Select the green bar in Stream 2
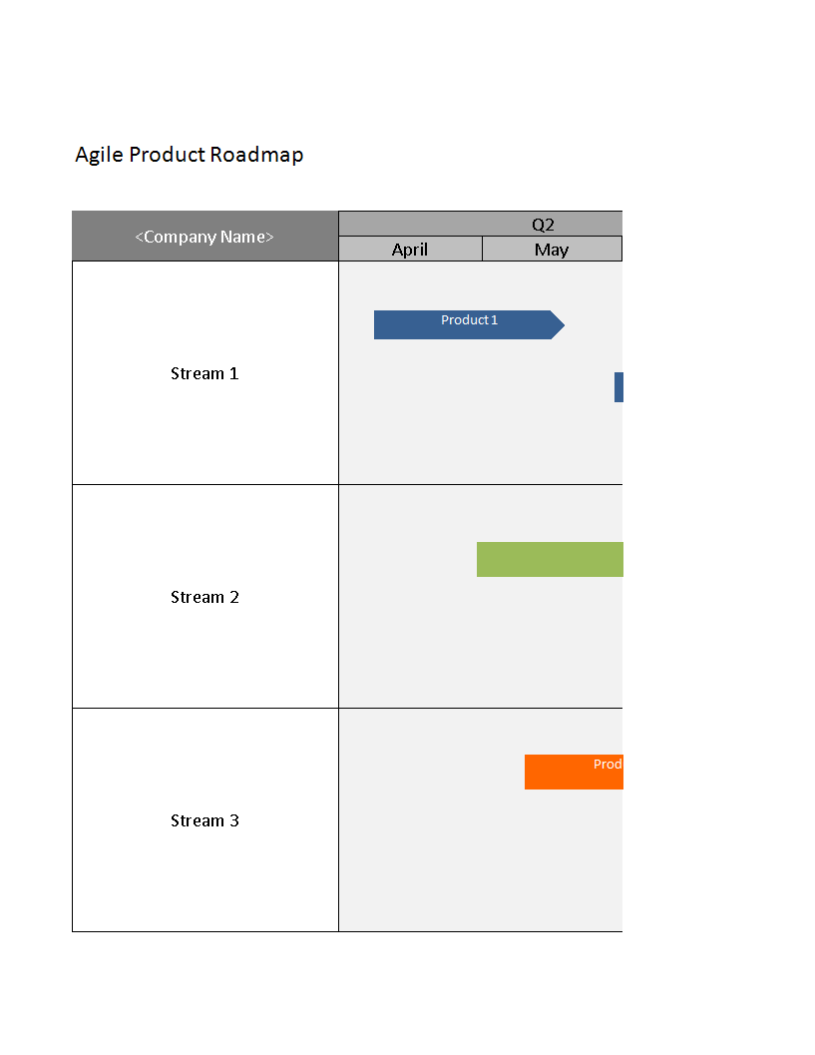The width and height of the screenshot is (815, 1055). point(550,560)
